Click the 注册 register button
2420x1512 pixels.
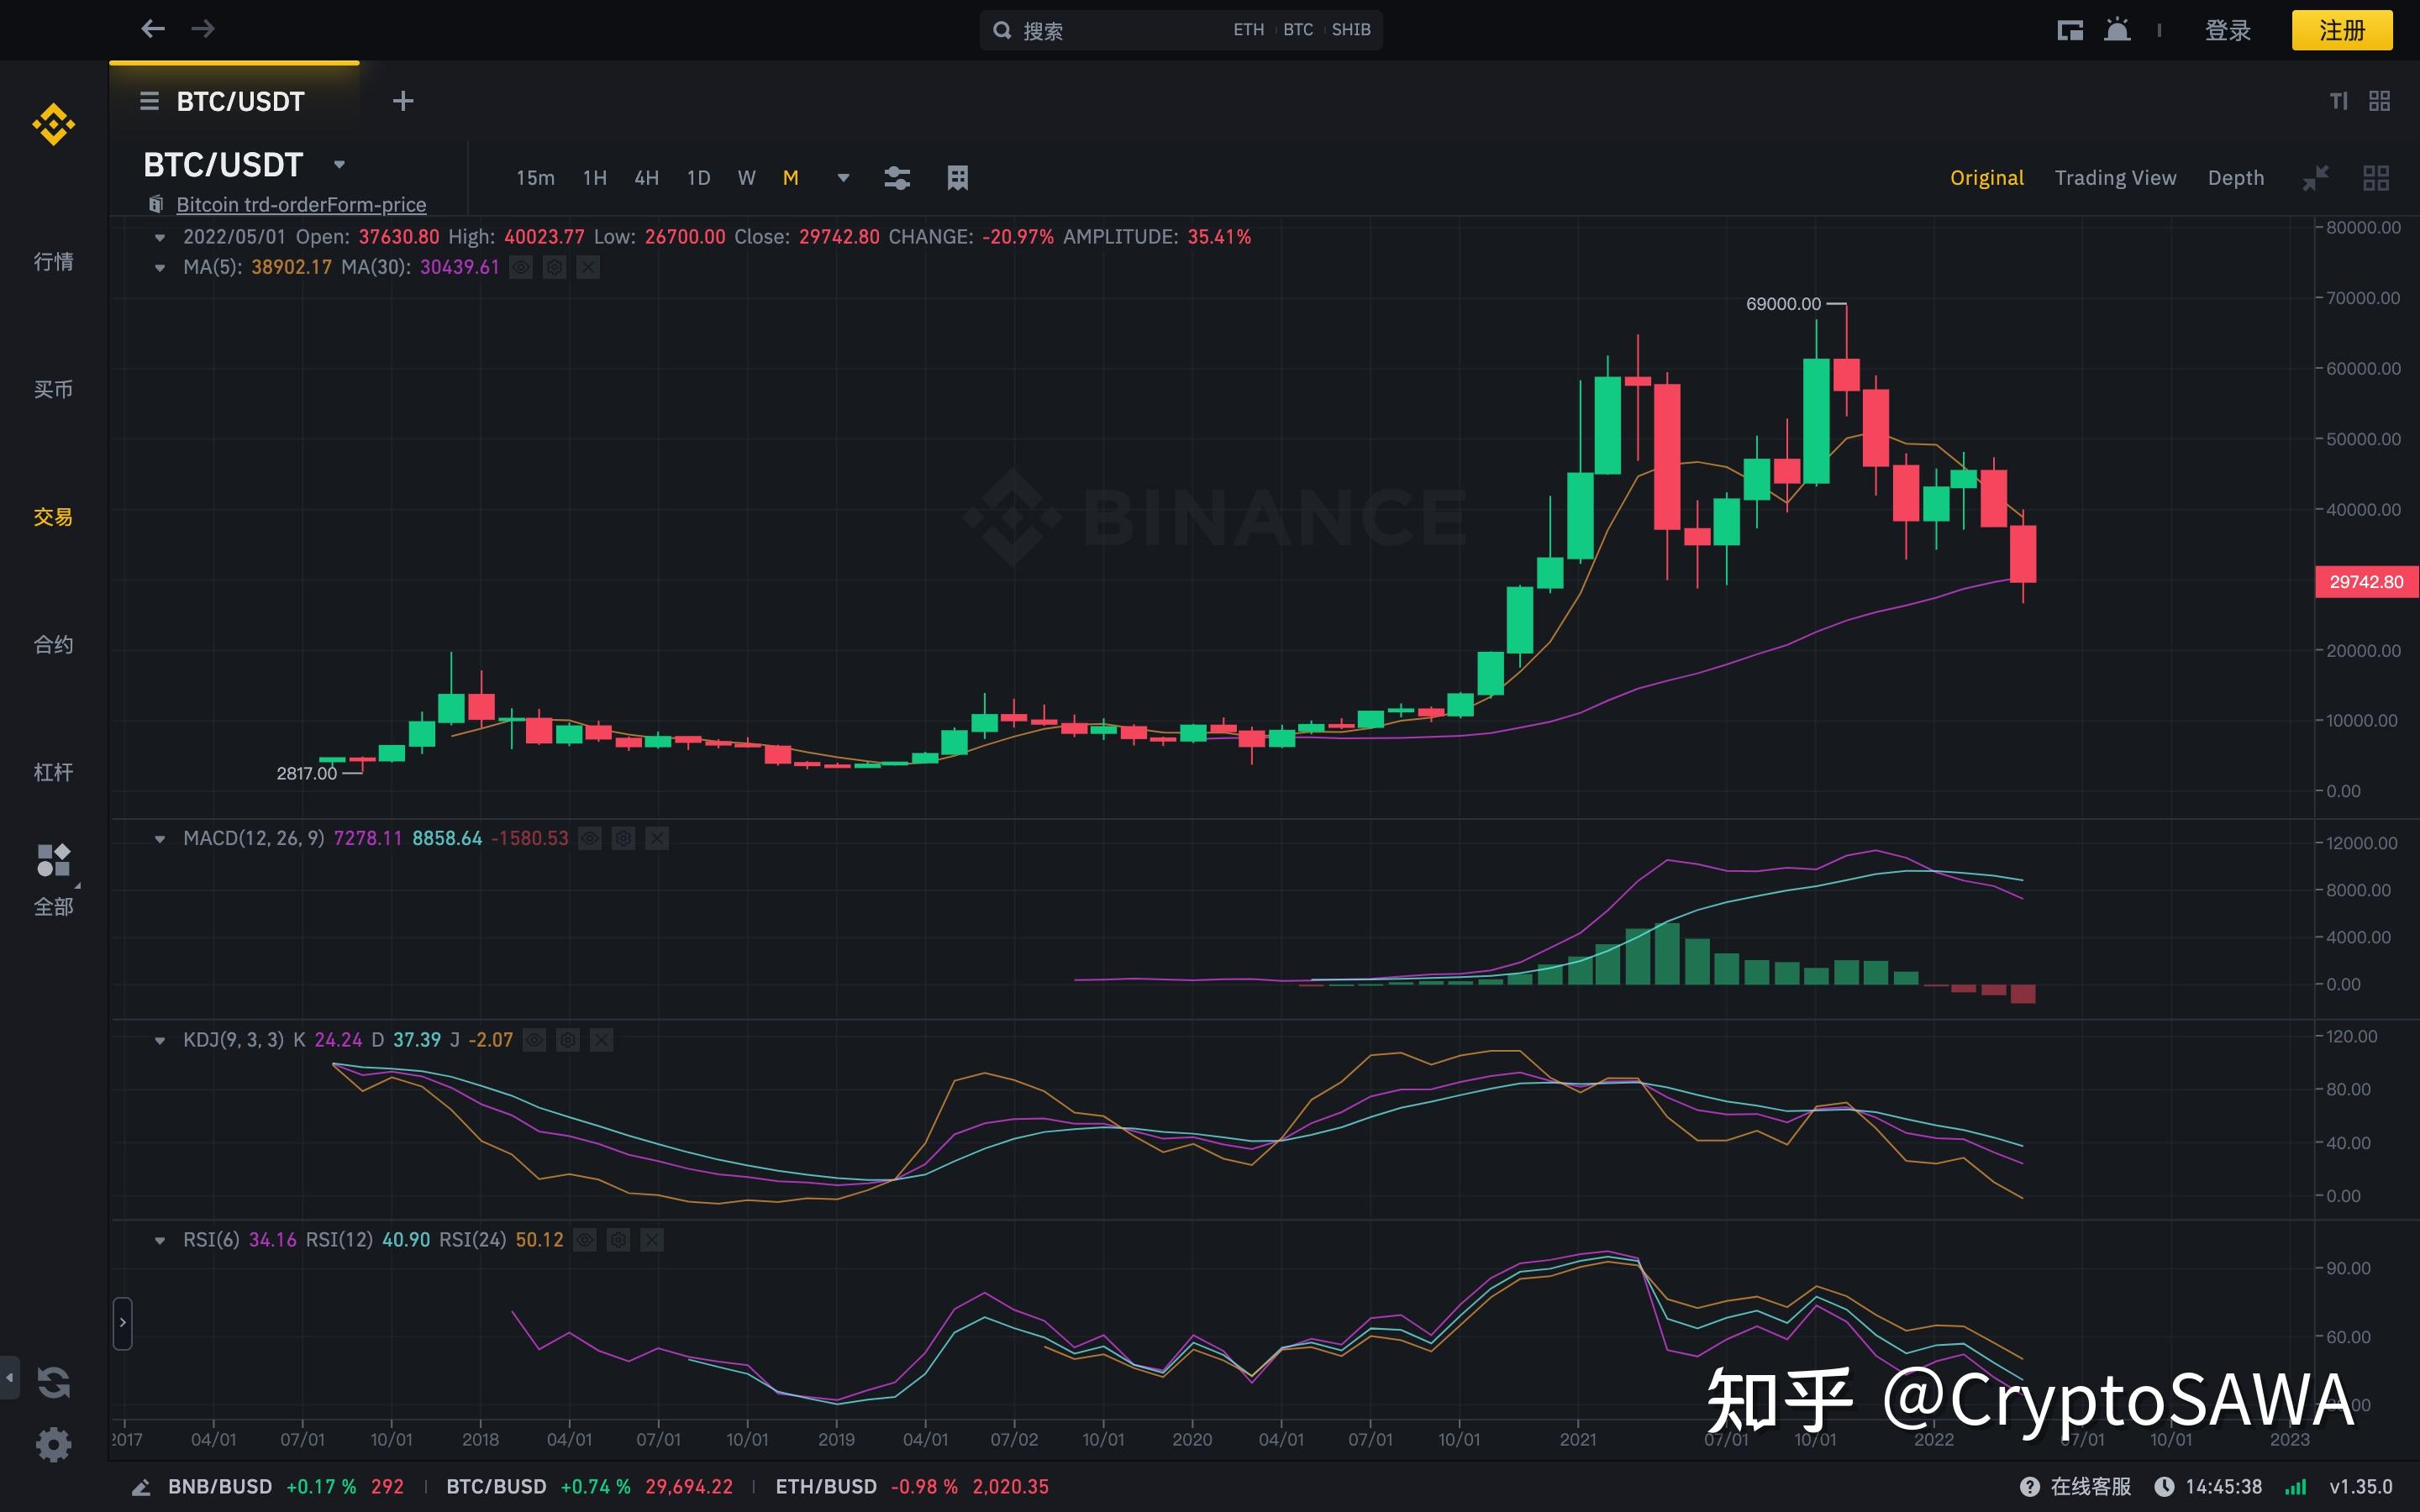click(2341, 30)
